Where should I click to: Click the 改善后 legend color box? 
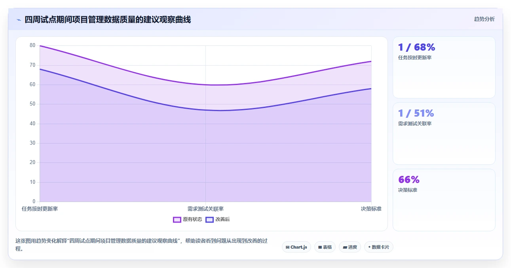209,219
